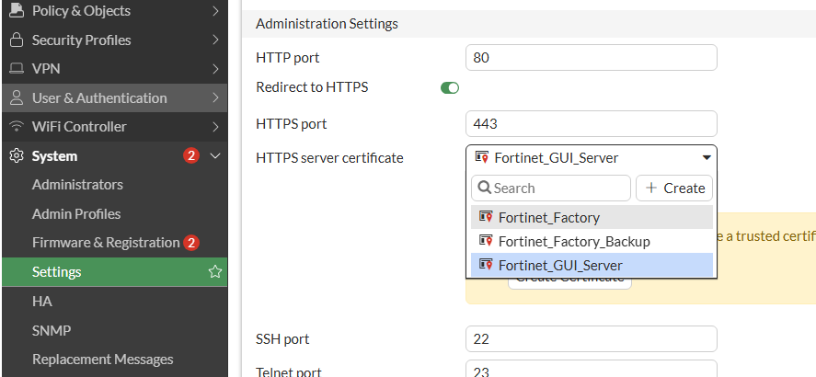816x377 pixels.
Task: Click the Create button in the dropdown
Action: (674, 188)
